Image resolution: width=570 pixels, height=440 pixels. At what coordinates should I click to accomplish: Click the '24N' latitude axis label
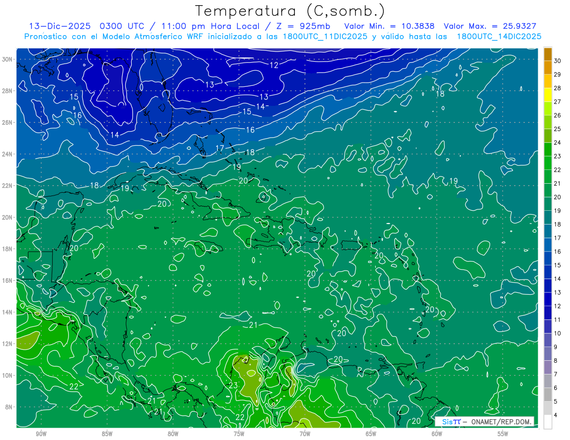coord(7,154)
